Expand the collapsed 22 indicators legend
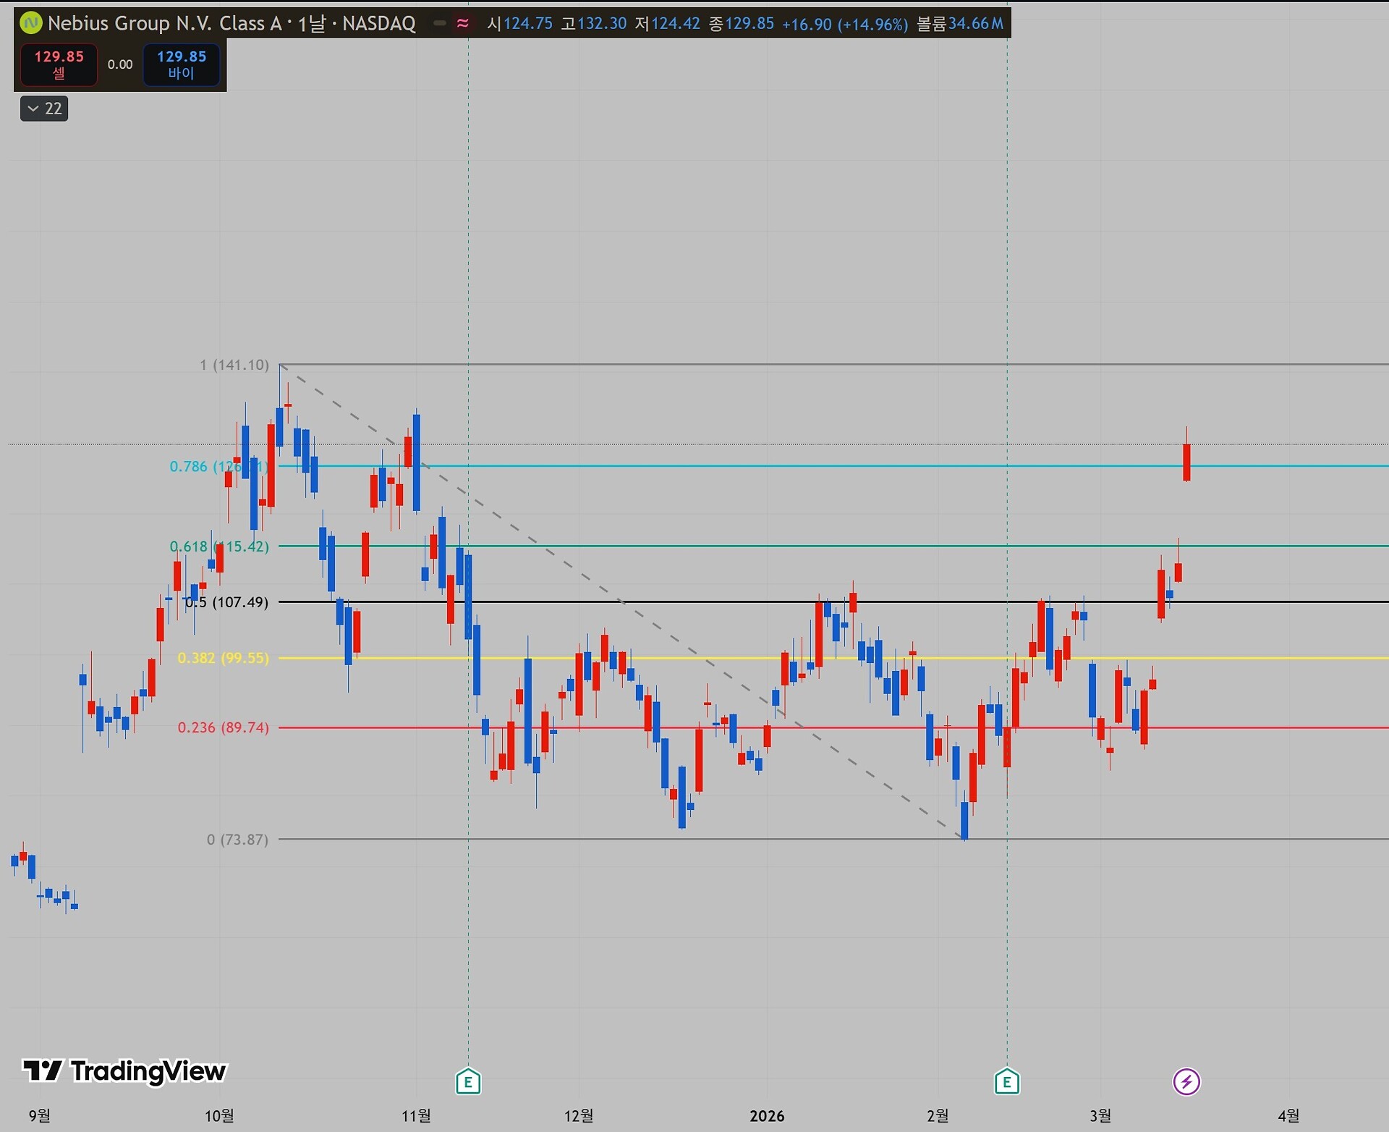Image resolution: width=1389 pixels, height=1132 pixels. point(44,109)
